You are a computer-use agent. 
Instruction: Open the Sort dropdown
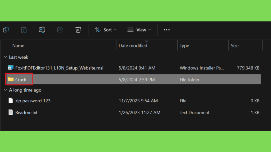(105, 30)
